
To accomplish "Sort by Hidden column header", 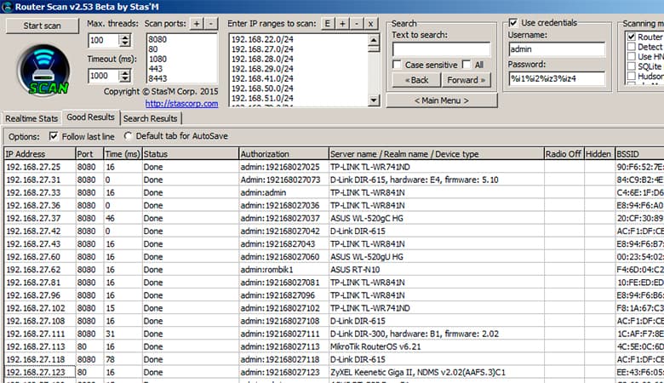I will pyautogui.click(x=599, y=154).
